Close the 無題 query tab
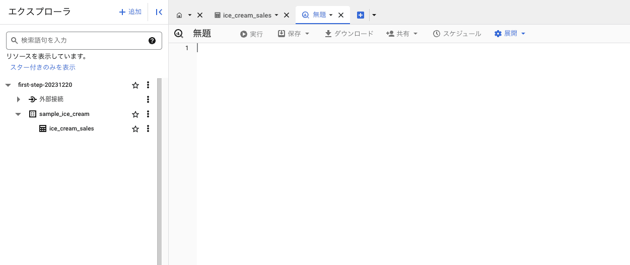This screenshot has height=265, width=630. click(x=341, y=15)
